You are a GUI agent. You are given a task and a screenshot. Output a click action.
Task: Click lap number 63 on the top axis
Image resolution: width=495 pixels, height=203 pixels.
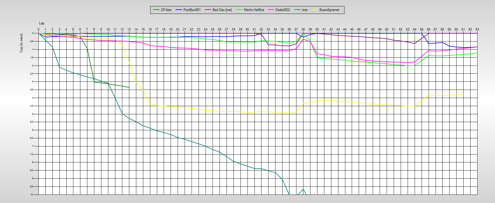(x=477, y=29)
